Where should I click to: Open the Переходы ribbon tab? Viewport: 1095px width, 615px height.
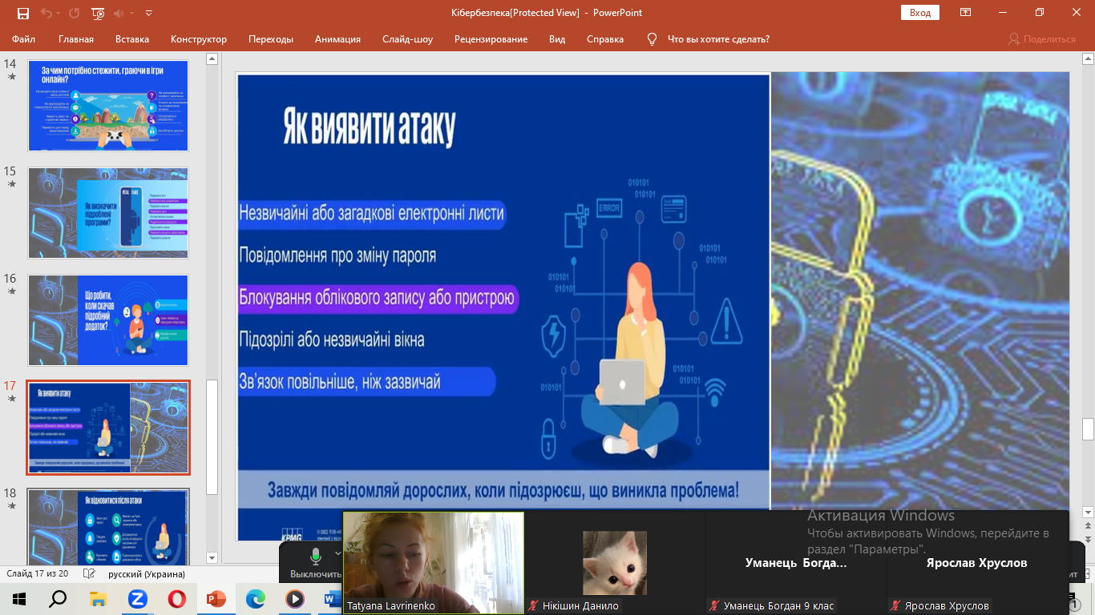pyautogui.click(x=271, y=39)
